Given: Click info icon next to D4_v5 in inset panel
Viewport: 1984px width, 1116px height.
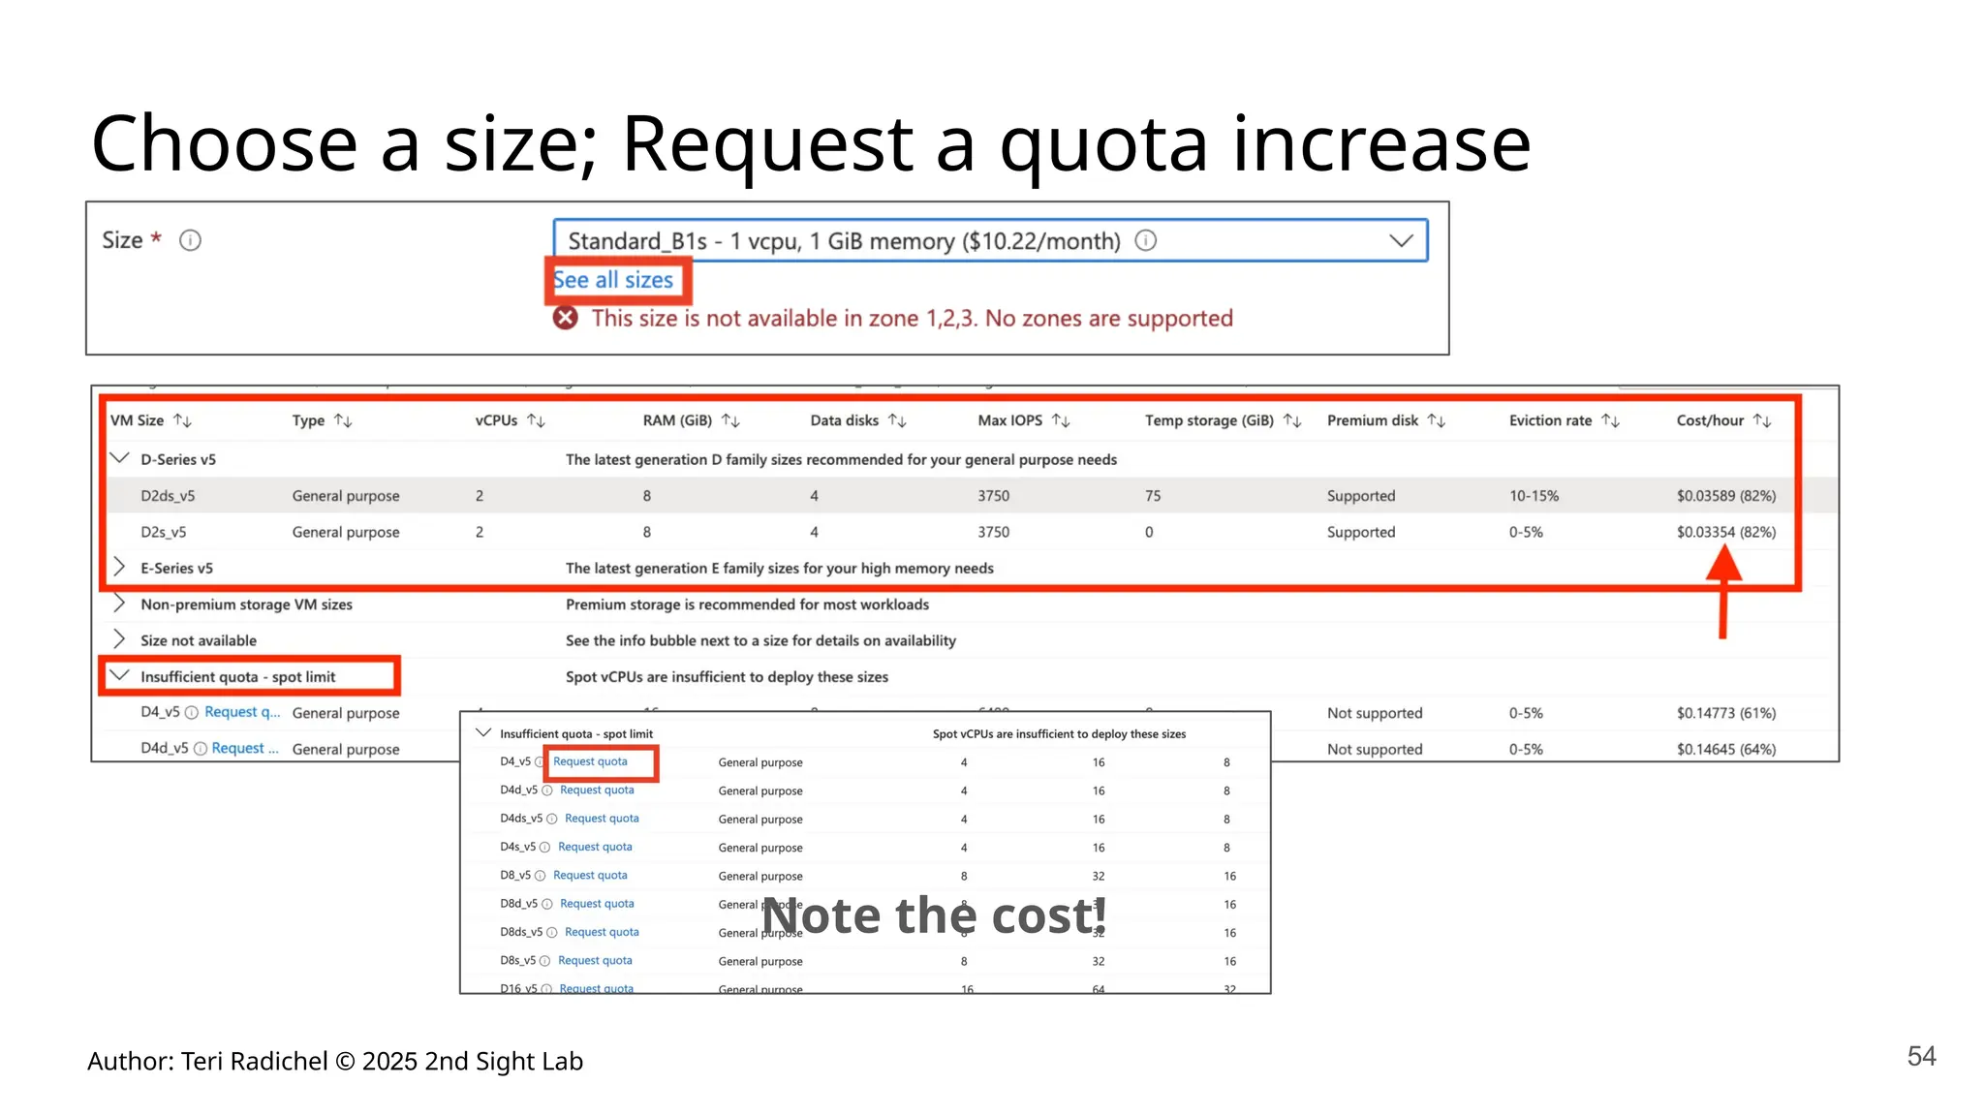Looking at the screenshot, I should [541, 762].
